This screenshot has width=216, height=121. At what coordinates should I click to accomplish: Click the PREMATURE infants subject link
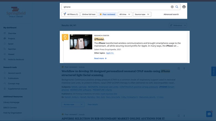[x=102, y=90]
